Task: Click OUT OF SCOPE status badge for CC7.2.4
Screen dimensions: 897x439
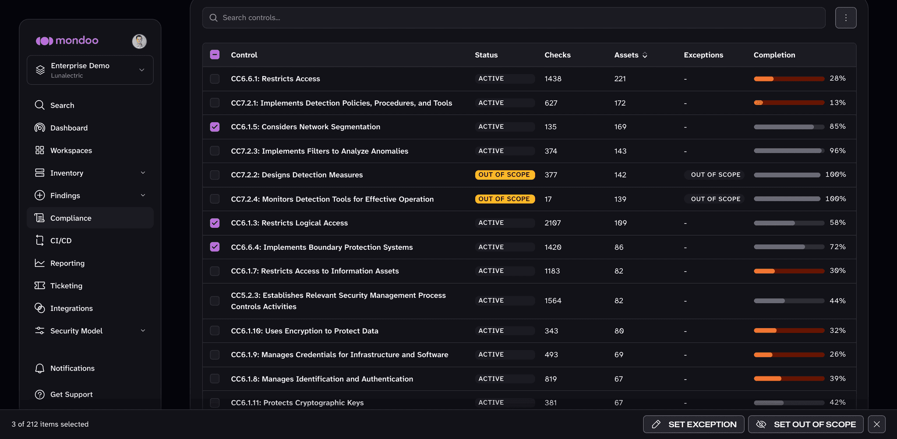Action: click(x=505, y=199)
